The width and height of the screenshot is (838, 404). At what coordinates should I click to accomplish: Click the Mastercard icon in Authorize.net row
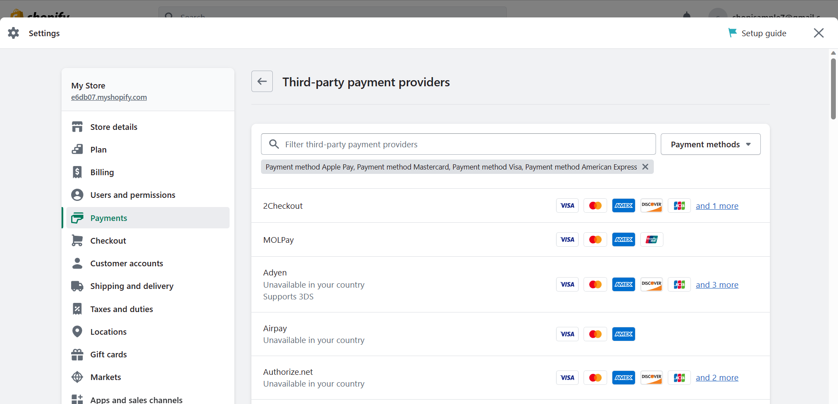coord(595,378)
